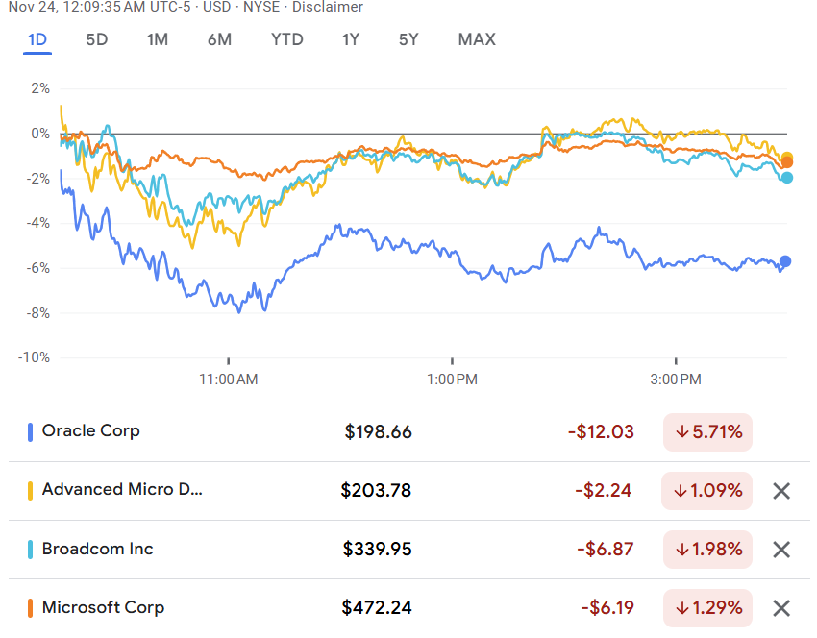The width and height of the screenshot is (817, 638).
Task: View the 1Y chart range
Action: click(351, 39)
